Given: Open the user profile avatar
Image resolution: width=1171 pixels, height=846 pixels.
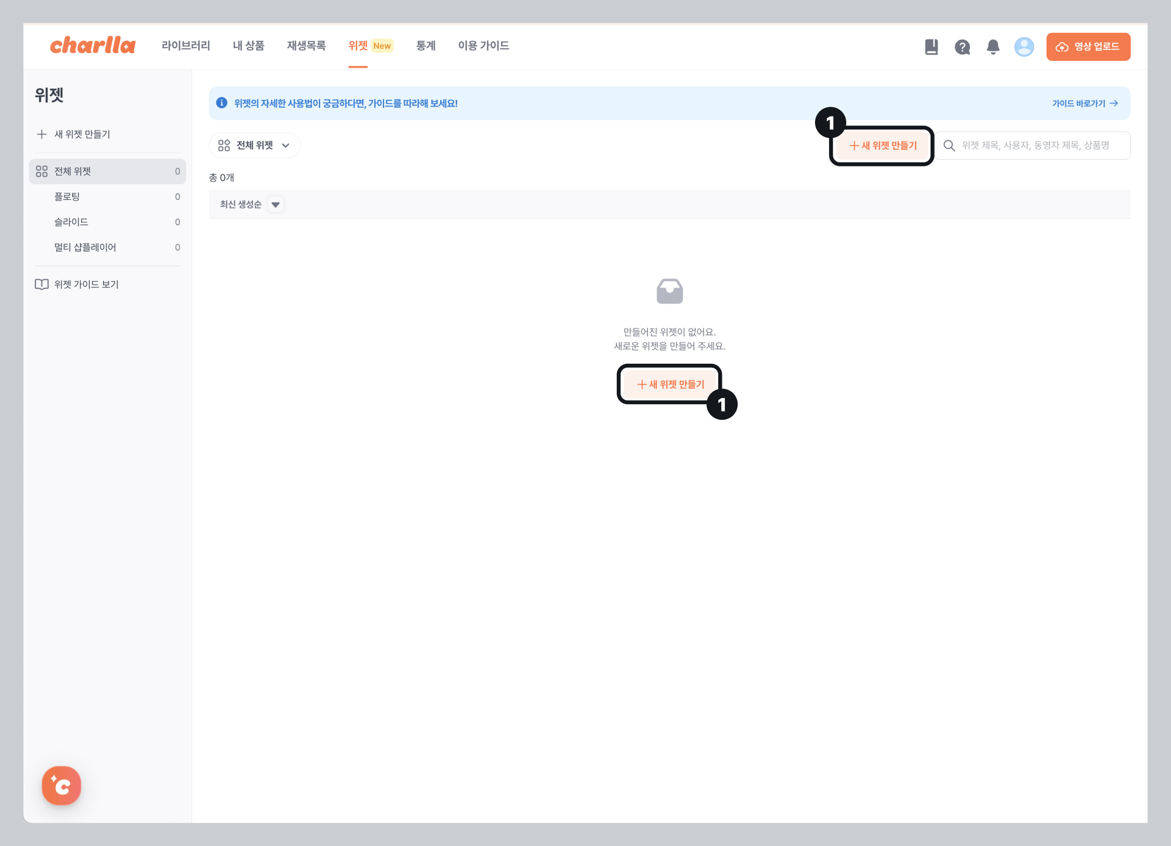Looking at the screenshot, I should click(x=1024, y=47).
